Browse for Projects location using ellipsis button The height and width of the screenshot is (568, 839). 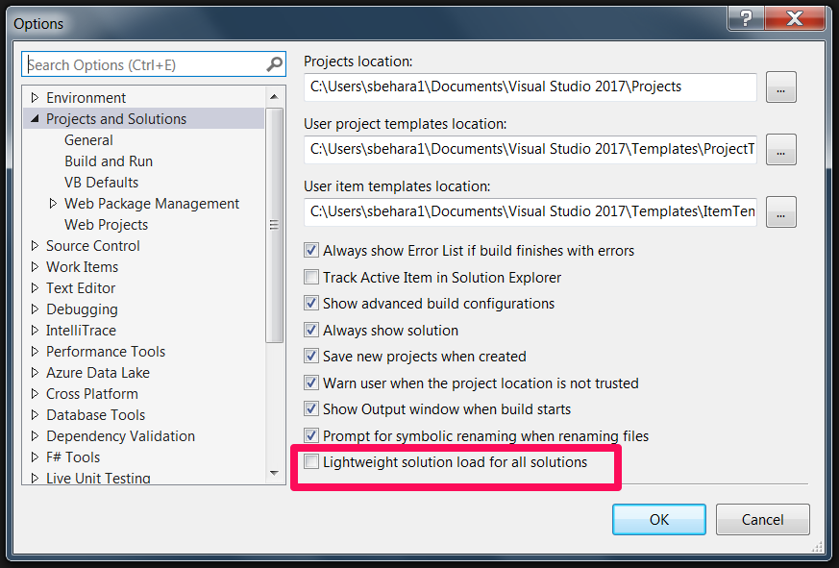[781, 86]
